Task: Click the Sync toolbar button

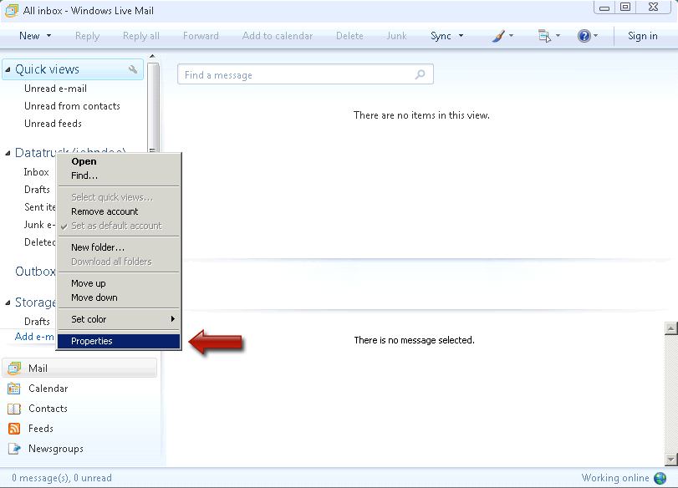Action: tap(441, 36)
